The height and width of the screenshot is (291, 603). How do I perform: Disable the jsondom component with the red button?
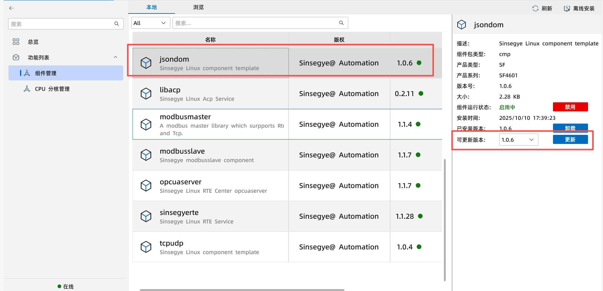570,107
